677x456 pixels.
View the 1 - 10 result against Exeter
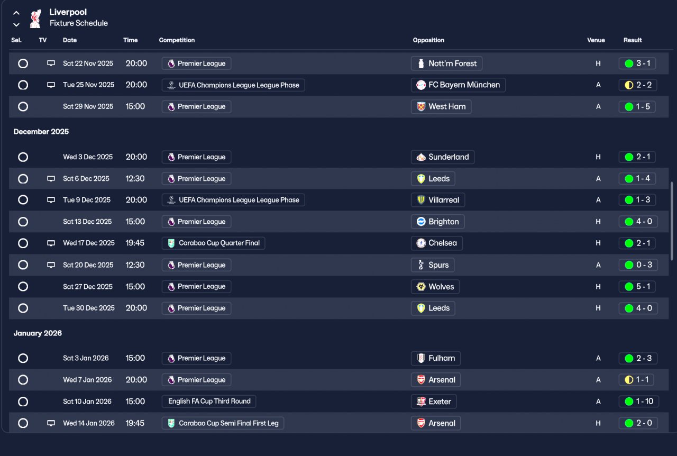[x=639, y=402]
